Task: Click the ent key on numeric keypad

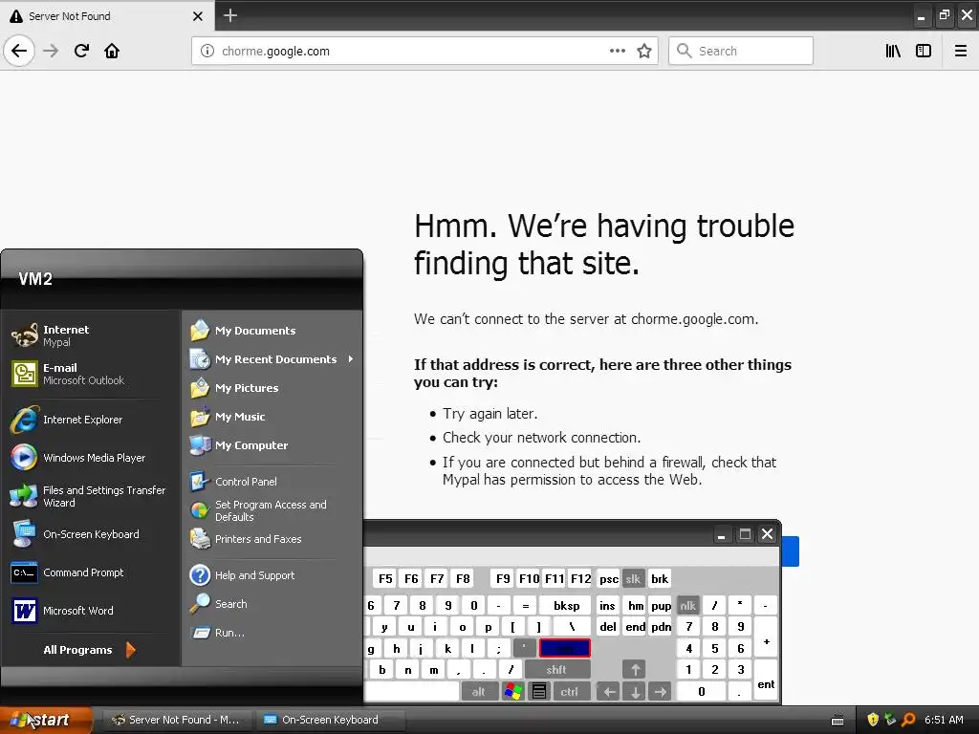Action: (x=766, y=680)
